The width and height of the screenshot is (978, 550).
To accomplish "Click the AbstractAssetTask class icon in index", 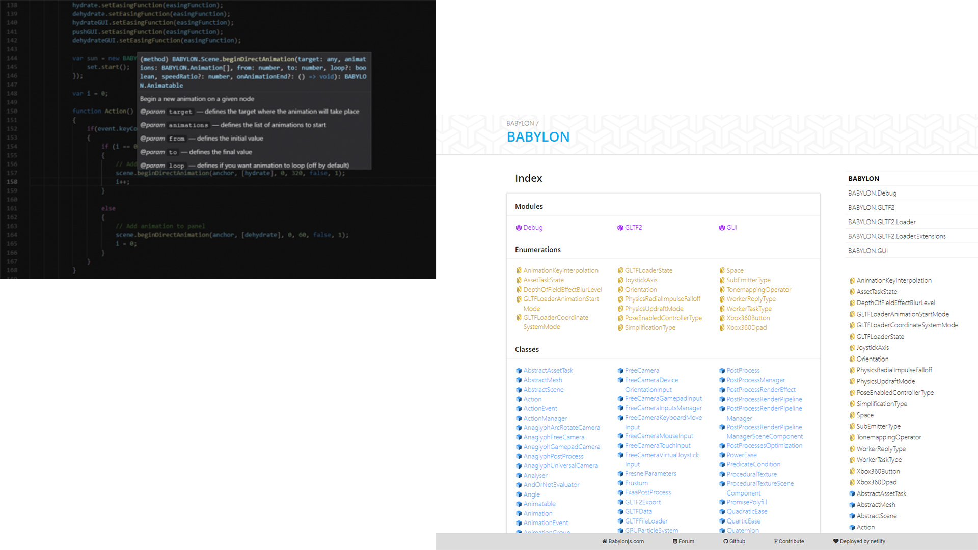I will tap(519, 371).
